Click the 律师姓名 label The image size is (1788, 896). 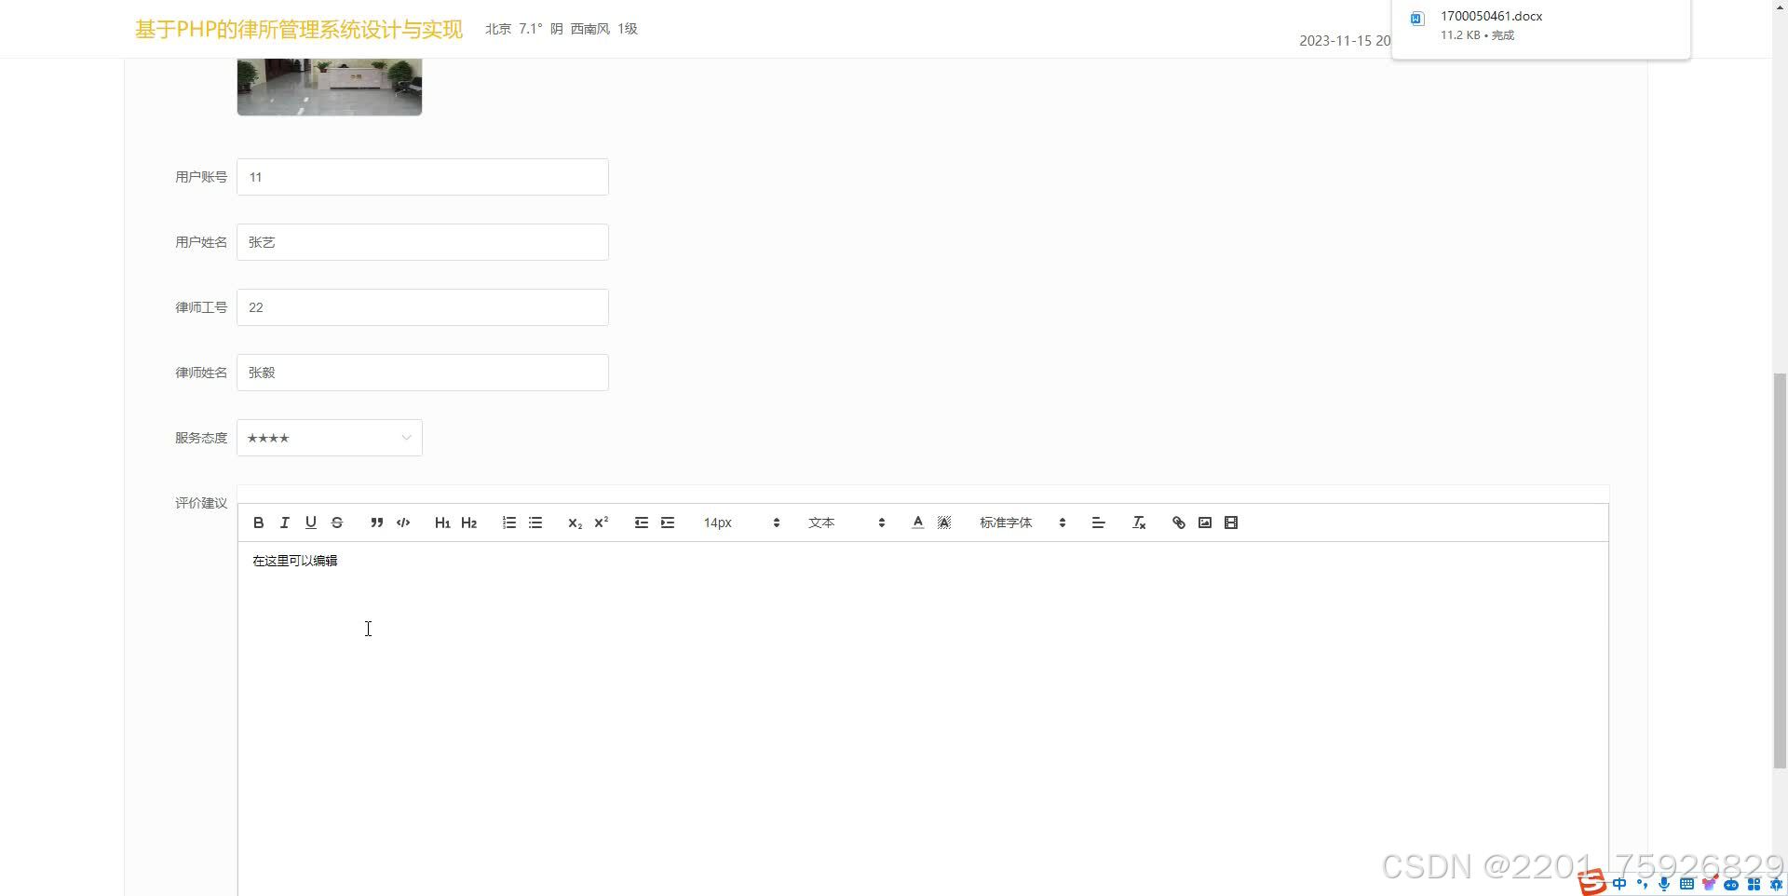201,373
